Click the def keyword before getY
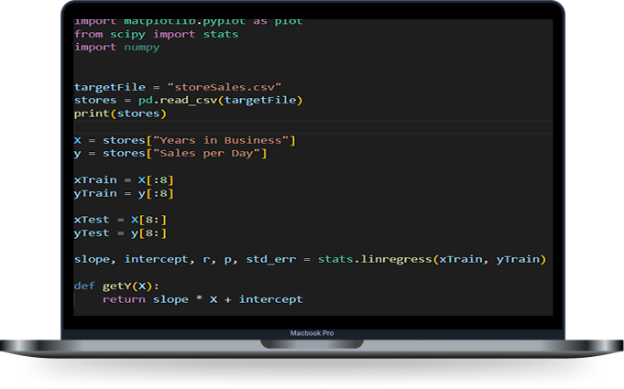624x389 pixels. [x=84, y=286]
